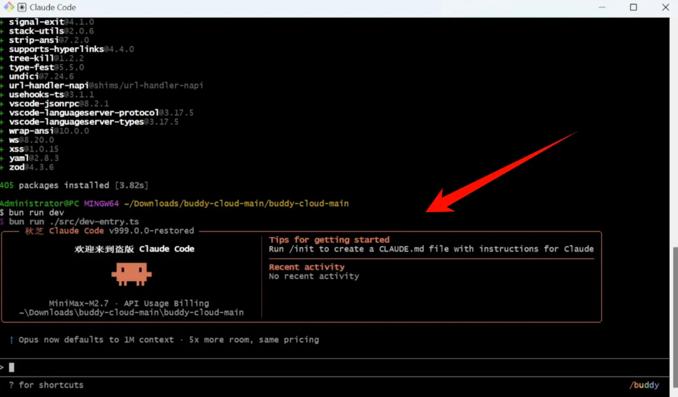
Task: Click the 'v999.0.0-restored' version label
Action: pyautogui.click(x=151, y=231)
